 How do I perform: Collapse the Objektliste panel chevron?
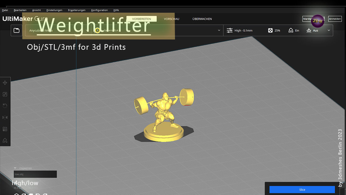click(15, 168)
